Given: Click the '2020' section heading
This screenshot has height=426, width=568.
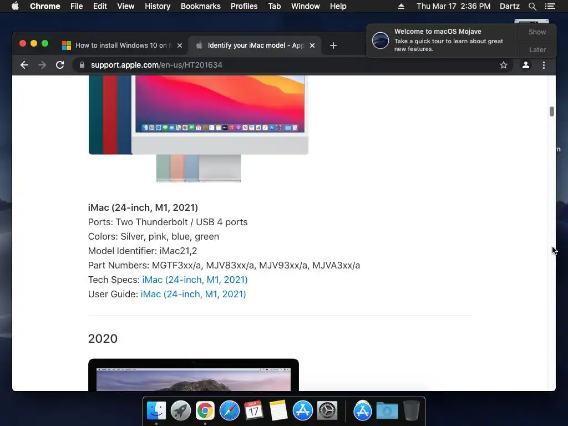Looking at the screenshot, I should coord(103,338).
